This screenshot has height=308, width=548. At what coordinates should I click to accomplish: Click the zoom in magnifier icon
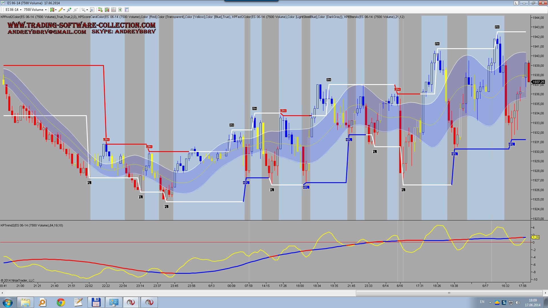(69, 10)
